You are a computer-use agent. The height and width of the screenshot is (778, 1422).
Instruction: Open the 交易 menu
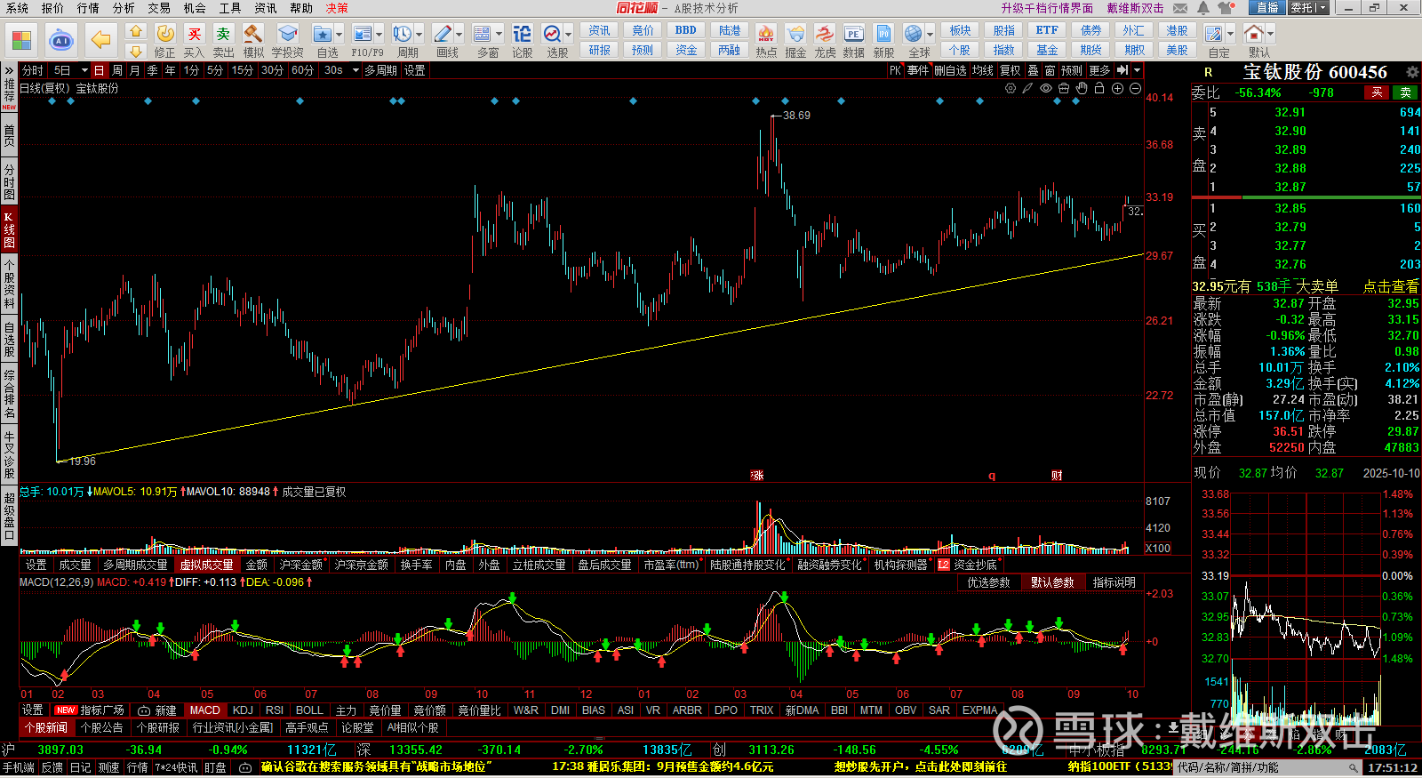point(159,8)
